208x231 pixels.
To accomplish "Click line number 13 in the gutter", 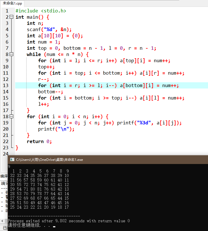I will (6, 85).
